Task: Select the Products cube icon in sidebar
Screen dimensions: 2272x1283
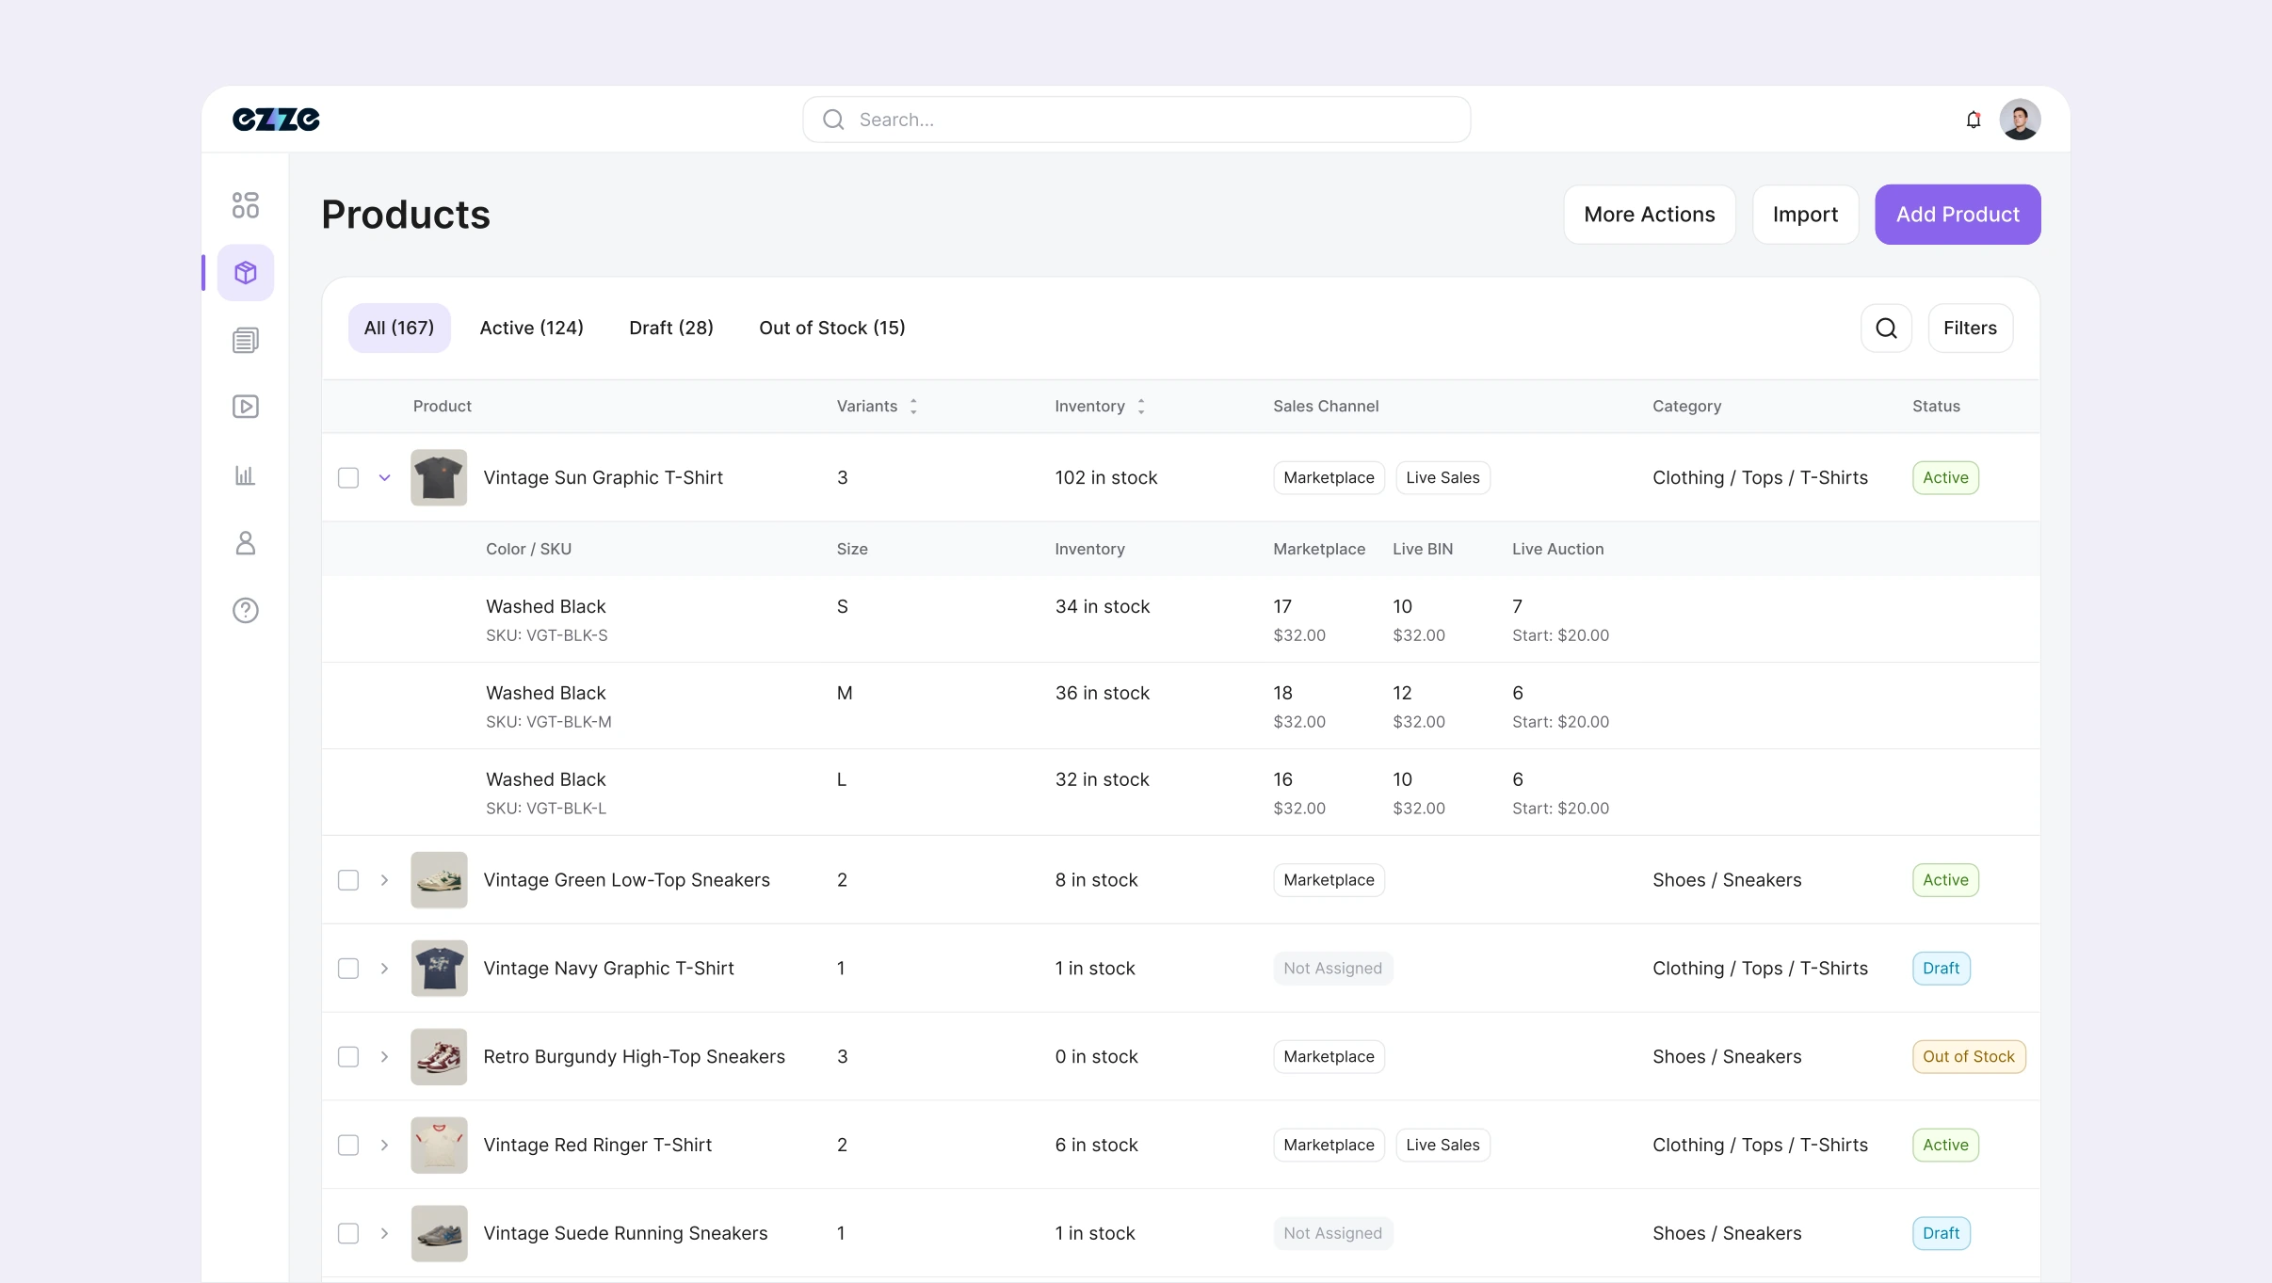Action: 246,273
